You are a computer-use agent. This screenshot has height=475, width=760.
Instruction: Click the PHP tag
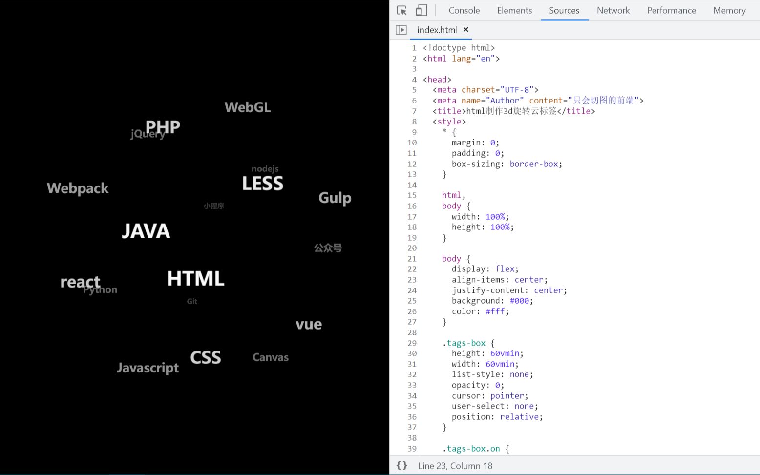(163, 127)
